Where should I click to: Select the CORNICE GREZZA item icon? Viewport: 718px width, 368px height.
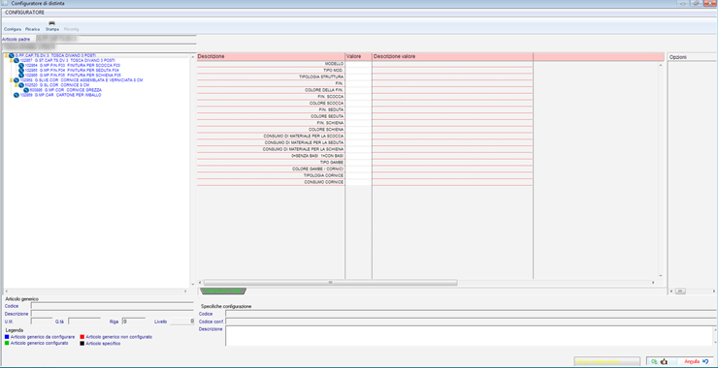(26, 90)
